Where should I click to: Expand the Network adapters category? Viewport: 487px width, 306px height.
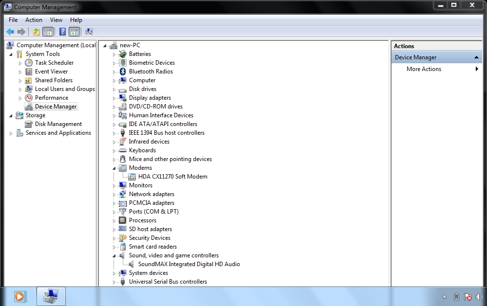[114, 195]
